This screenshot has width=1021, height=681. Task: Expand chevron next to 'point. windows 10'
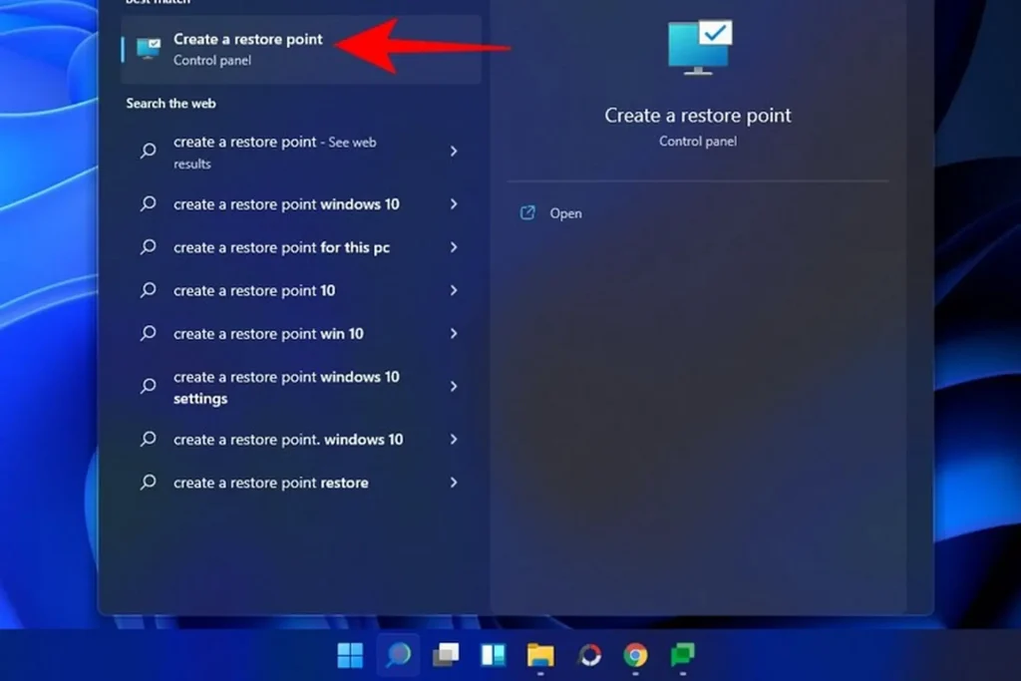tap(454, 440)
